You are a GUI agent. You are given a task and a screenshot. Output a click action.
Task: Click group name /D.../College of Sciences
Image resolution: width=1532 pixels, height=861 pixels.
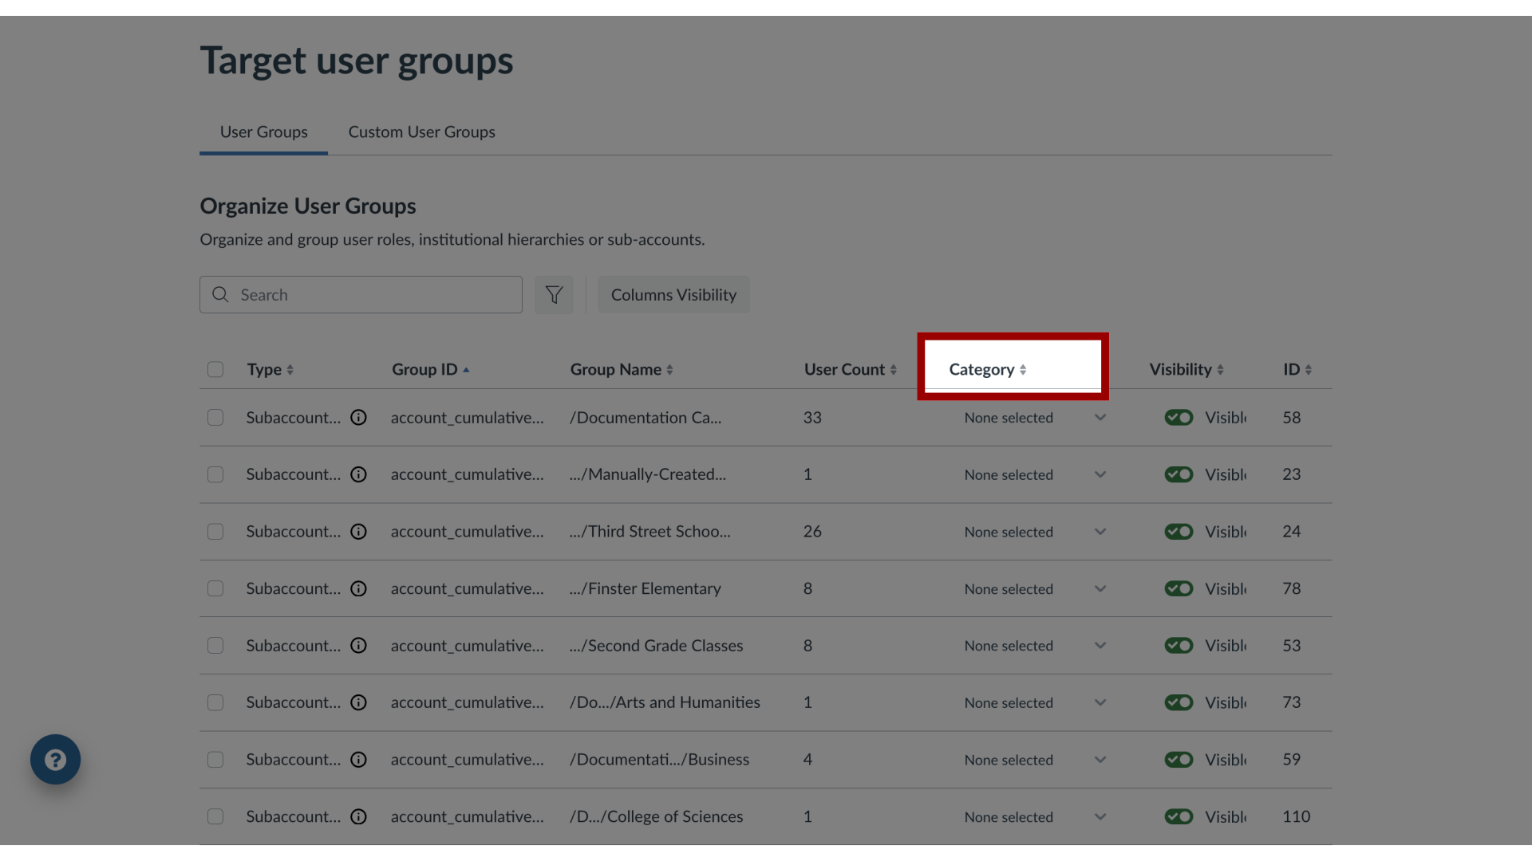tap(656, 816)
